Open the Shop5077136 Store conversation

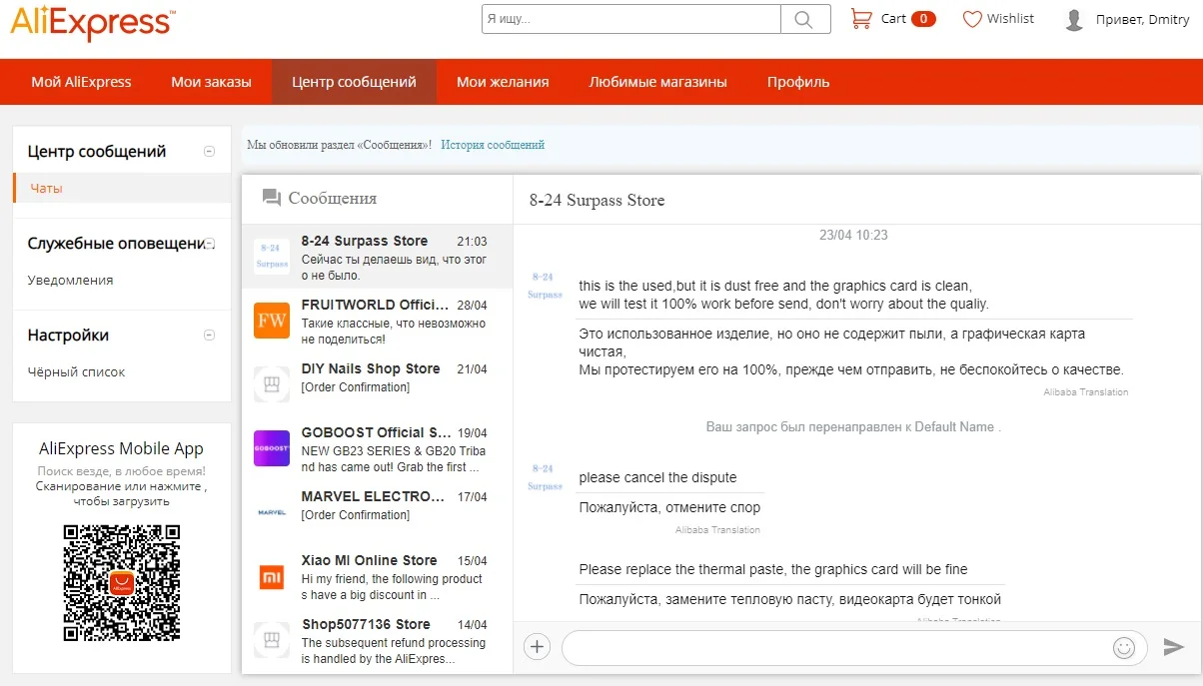378,640
